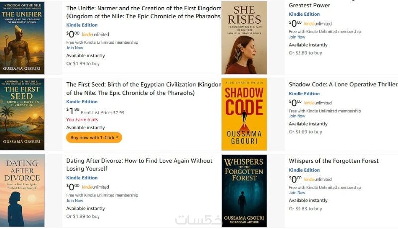The height and width of the screenshot is (229, 398).
Task: Open The First Seed book cover
Action: [x=22, y=114]
